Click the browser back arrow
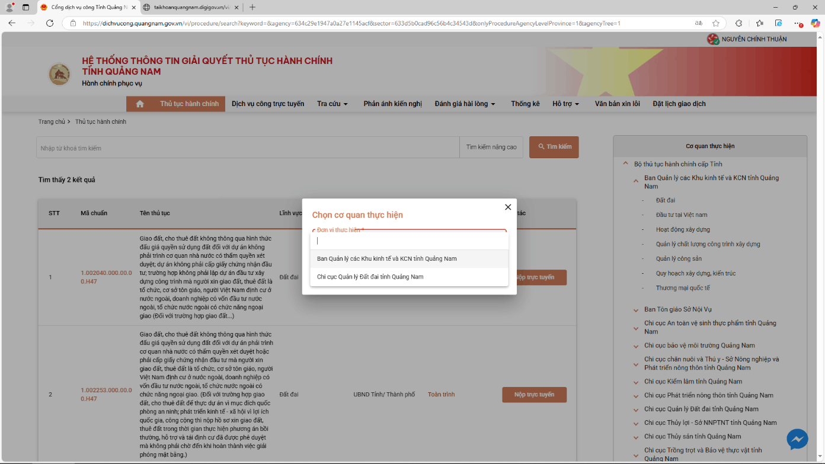This screenshot has height=464, width=825. point(12,23)
